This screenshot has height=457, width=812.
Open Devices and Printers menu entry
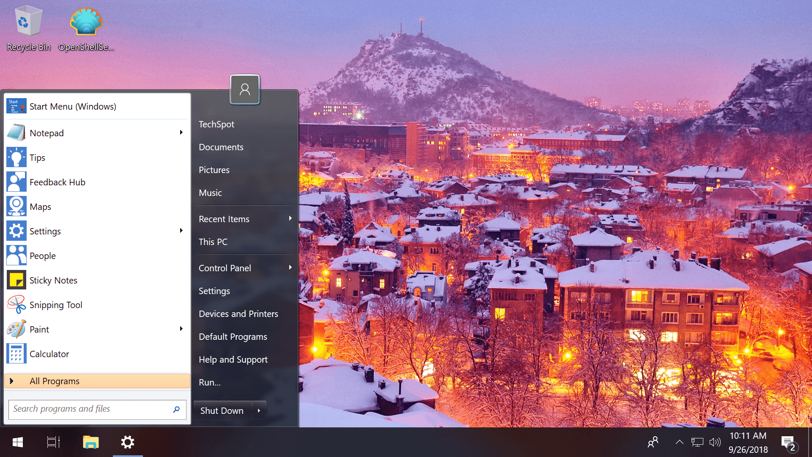pyautogui.click(x=238, y=314)
